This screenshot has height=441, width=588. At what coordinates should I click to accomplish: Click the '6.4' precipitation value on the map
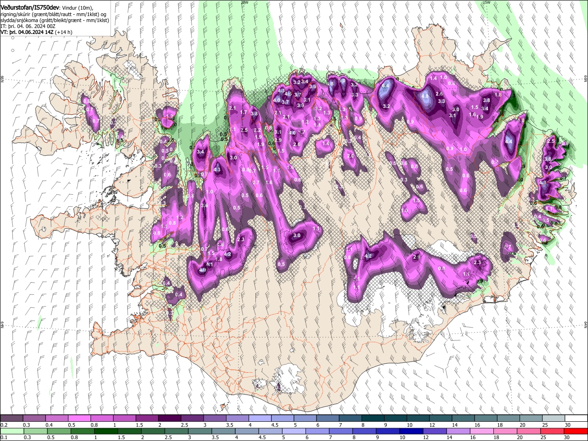(386, 85)
